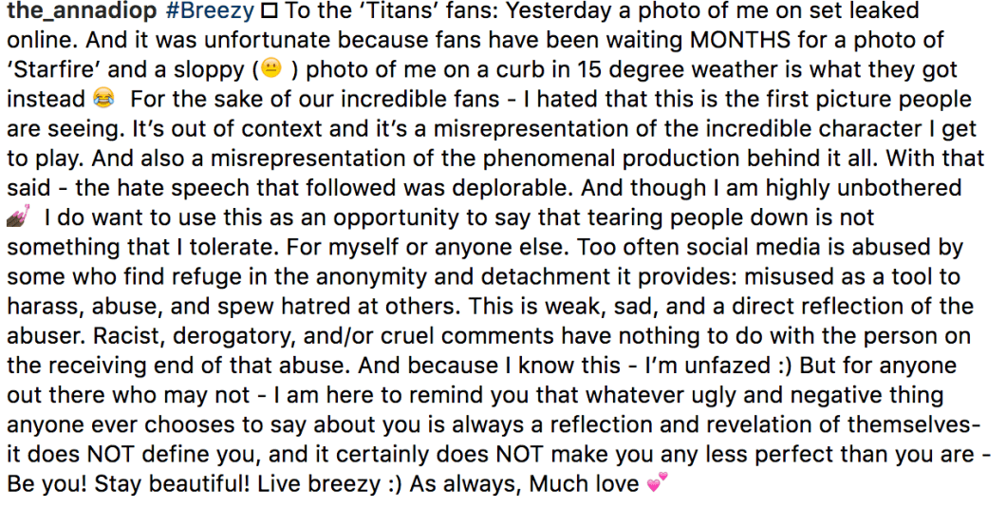
Task: Click the phrase "Live breezy"
Action: [x=310, y=484]
